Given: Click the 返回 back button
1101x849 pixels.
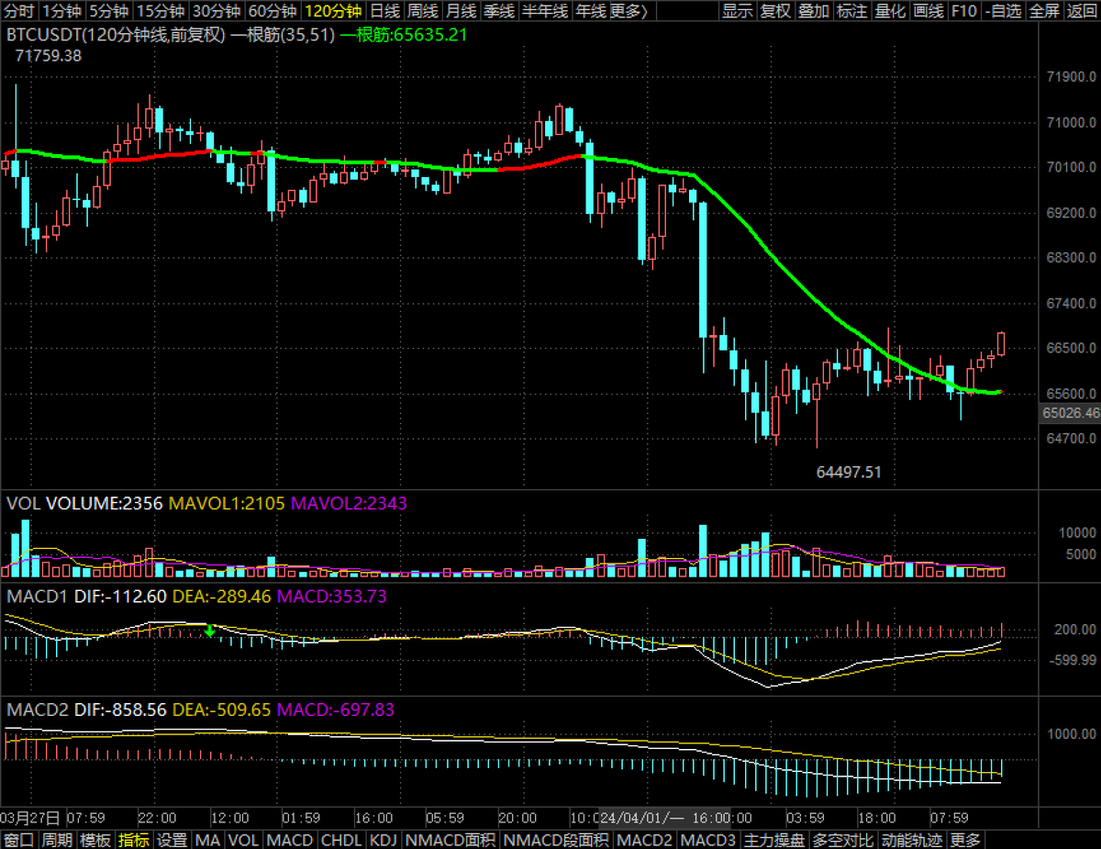Looking at the screenshot, I should coord(1082,11).
